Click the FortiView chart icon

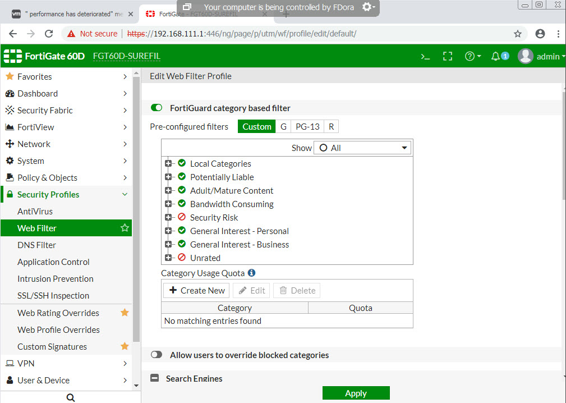(10, 127)
